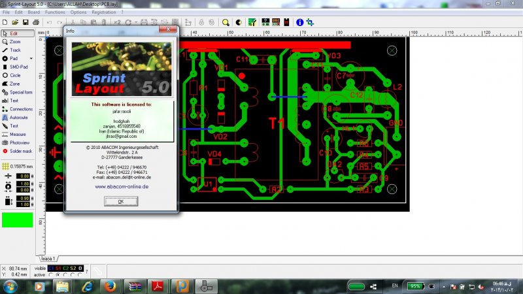Print the board with the printer icon
Viewport: 523px width, 294px height.
click(36, 22)
